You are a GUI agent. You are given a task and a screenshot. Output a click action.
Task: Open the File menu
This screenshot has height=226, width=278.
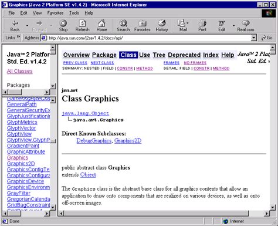pyautogui.click(x=11, y=13)
